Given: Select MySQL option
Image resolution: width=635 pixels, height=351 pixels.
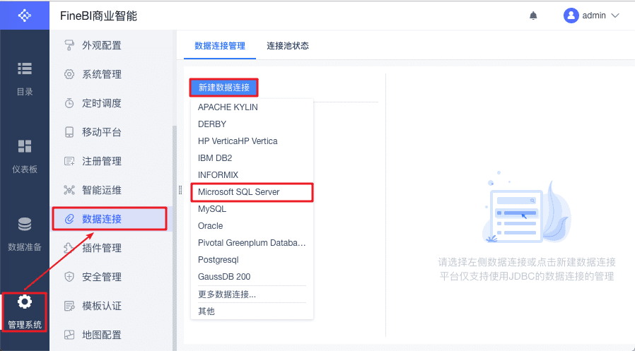Looking at the screenshot, I should tap(252, 209).
